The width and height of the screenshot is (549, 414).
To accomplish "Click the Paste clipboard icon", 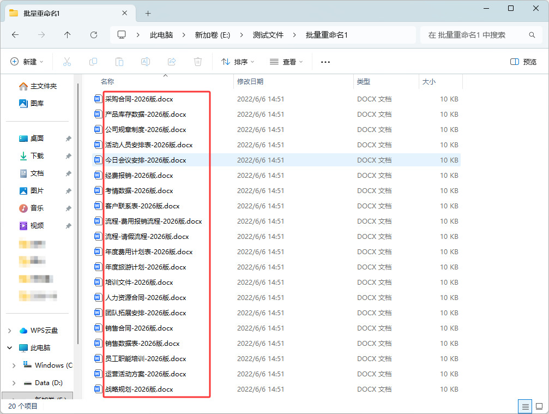I will coord(119,62).
